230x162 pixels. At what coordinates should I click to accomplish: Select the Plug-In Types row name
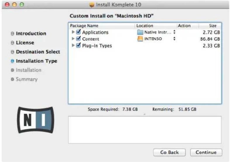click(97, 46)
